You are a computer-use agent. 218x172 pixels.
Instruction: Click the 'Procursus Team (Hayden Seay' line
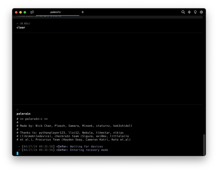[74, 140]
